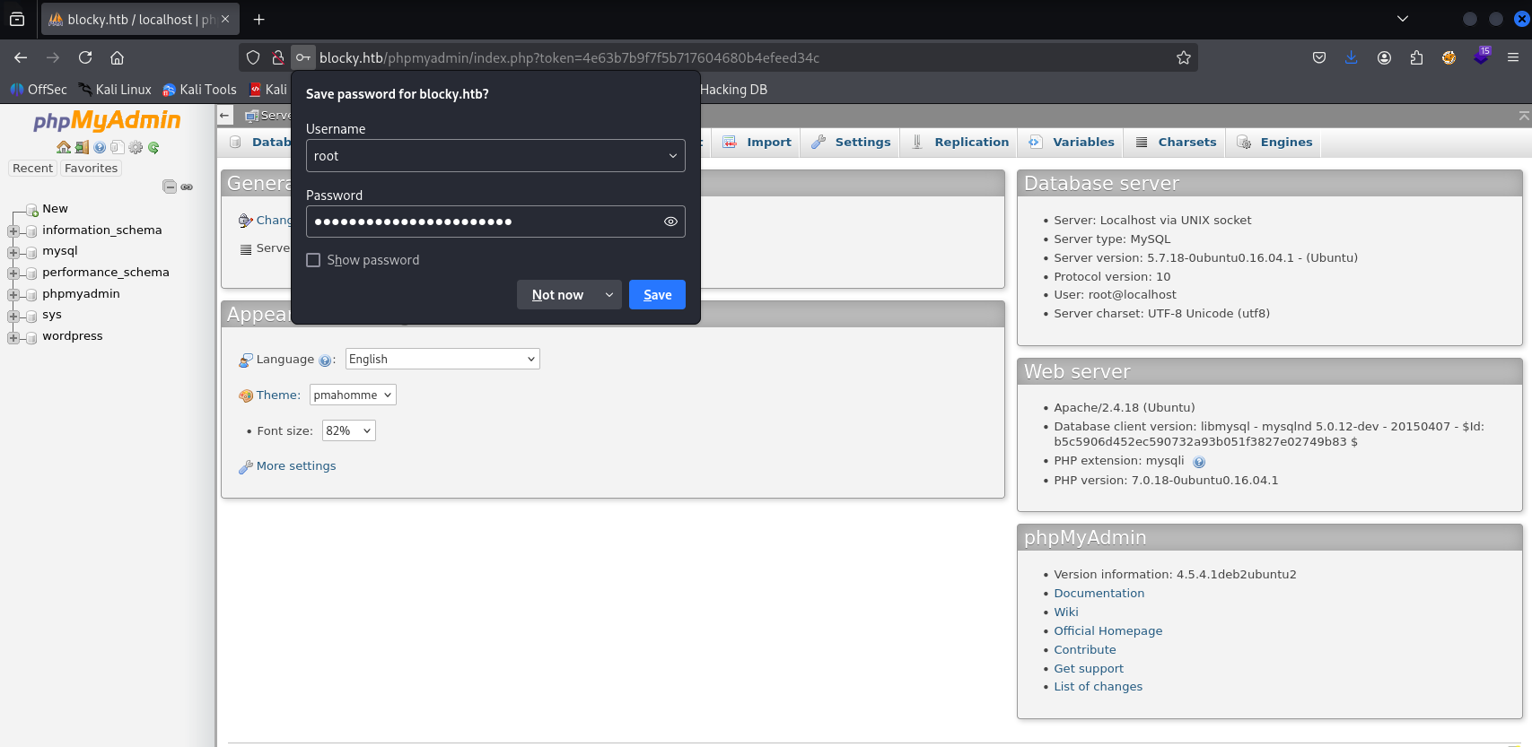
Task: Click the orange fox extension icon
Action: (1449, 57)
